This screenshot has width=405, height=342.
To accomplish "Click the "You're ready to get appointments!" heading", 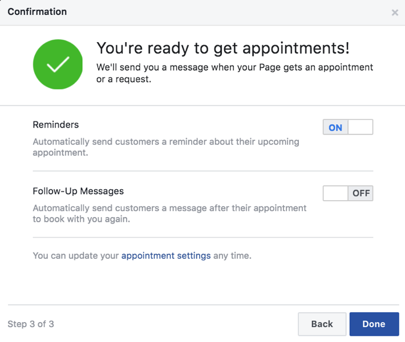I will point(223,47).
